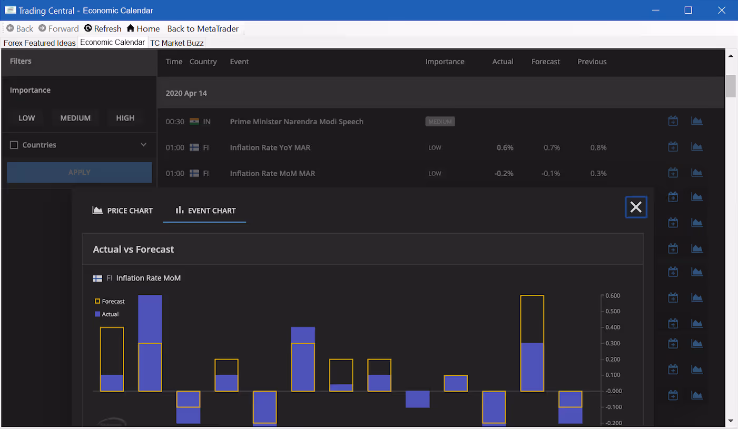Select the Home icon on the toolbar

131,28
